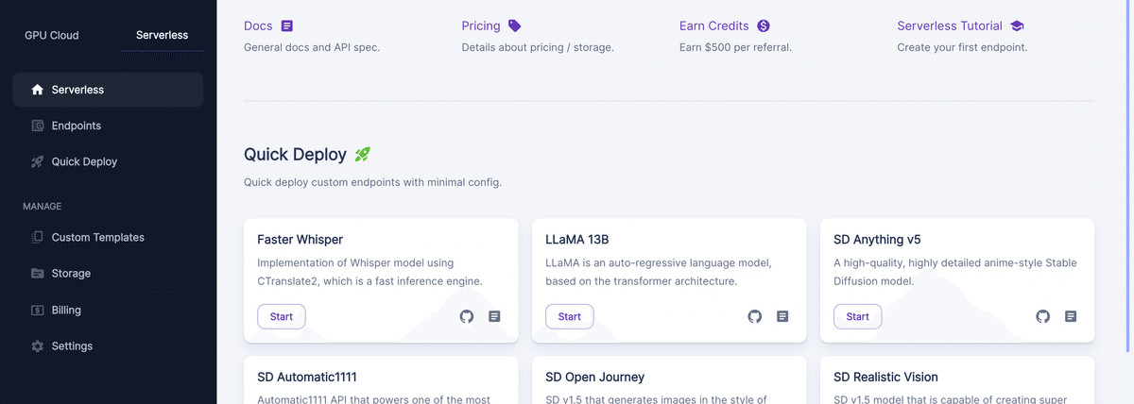Start the LLaMA 13B endpoint
The image size is (1134, 404).
[x=570, y=317]
